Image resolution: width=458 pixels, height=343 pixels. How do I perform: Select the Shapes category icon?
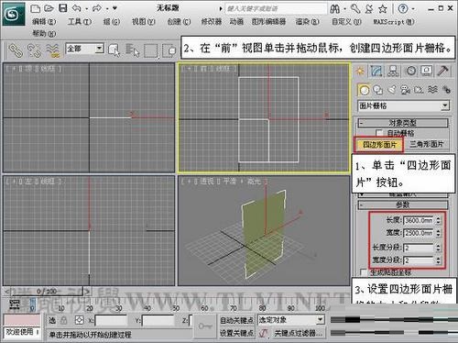tap(378, 90)
